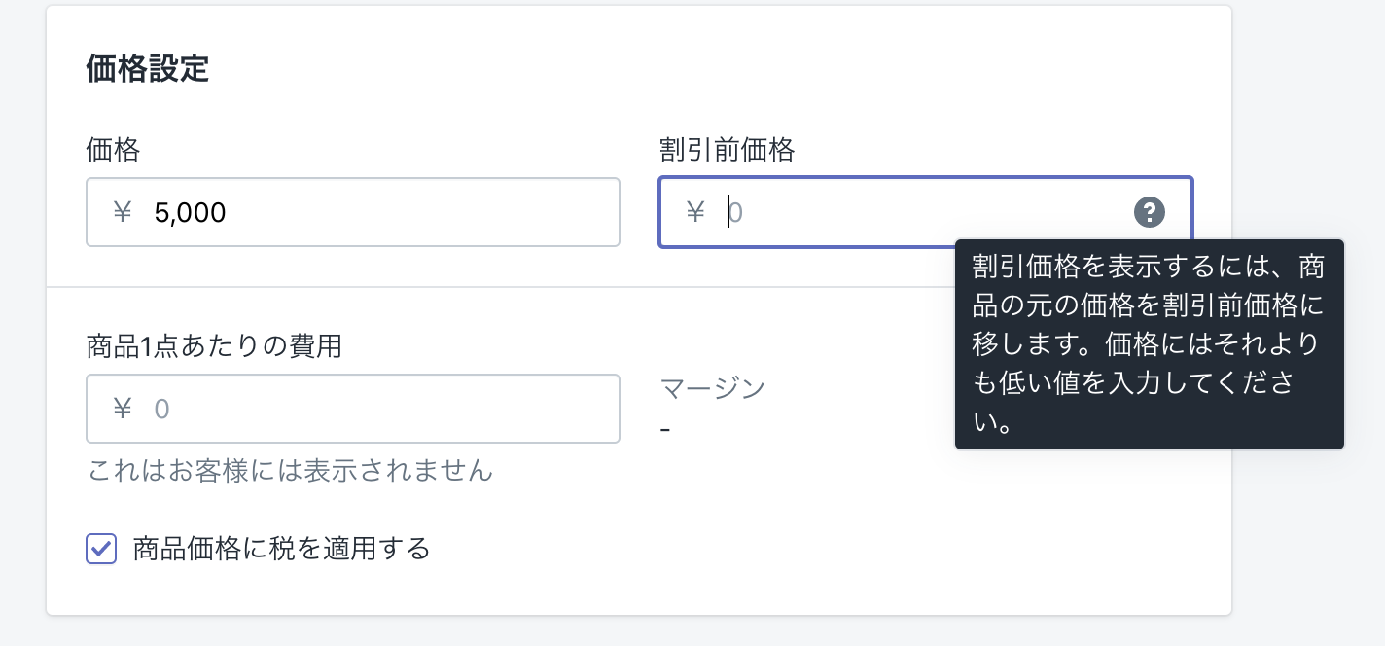Click the 価格 field label
The height and width of the screenshot is (646, 1385).
tap(113, 150)
